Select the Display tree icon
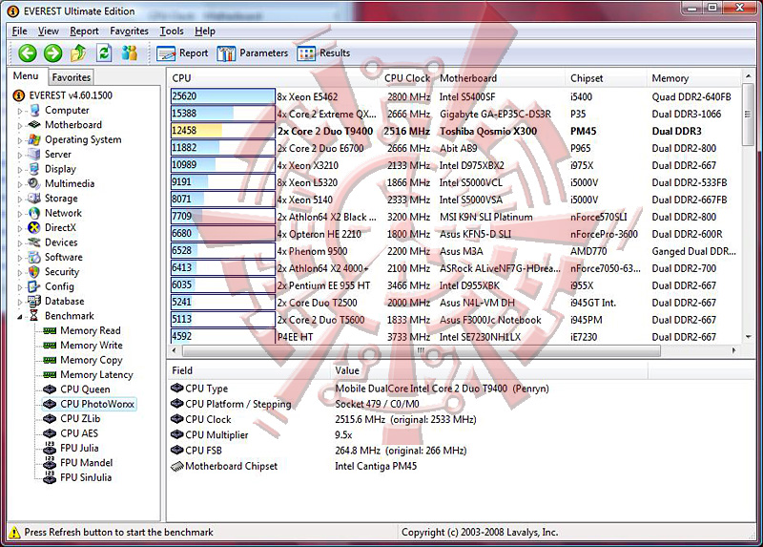The image size is (763, 547). click(34, 169)
